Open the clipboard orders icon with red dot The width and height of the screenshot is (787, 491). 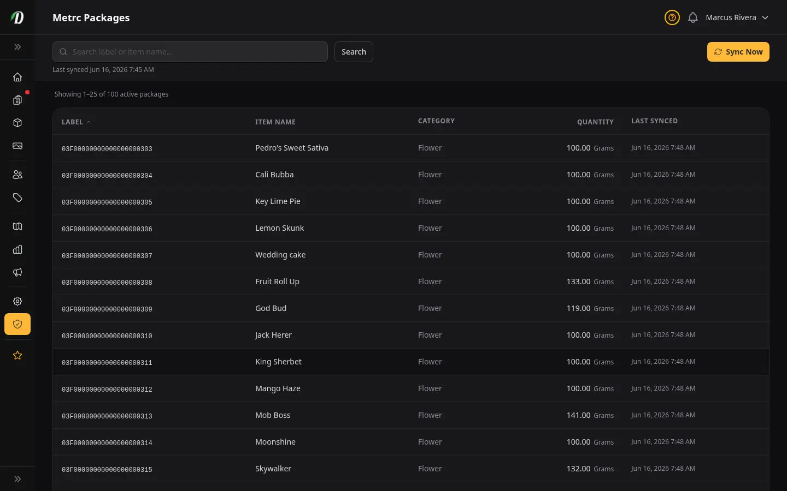pos(17,100)
